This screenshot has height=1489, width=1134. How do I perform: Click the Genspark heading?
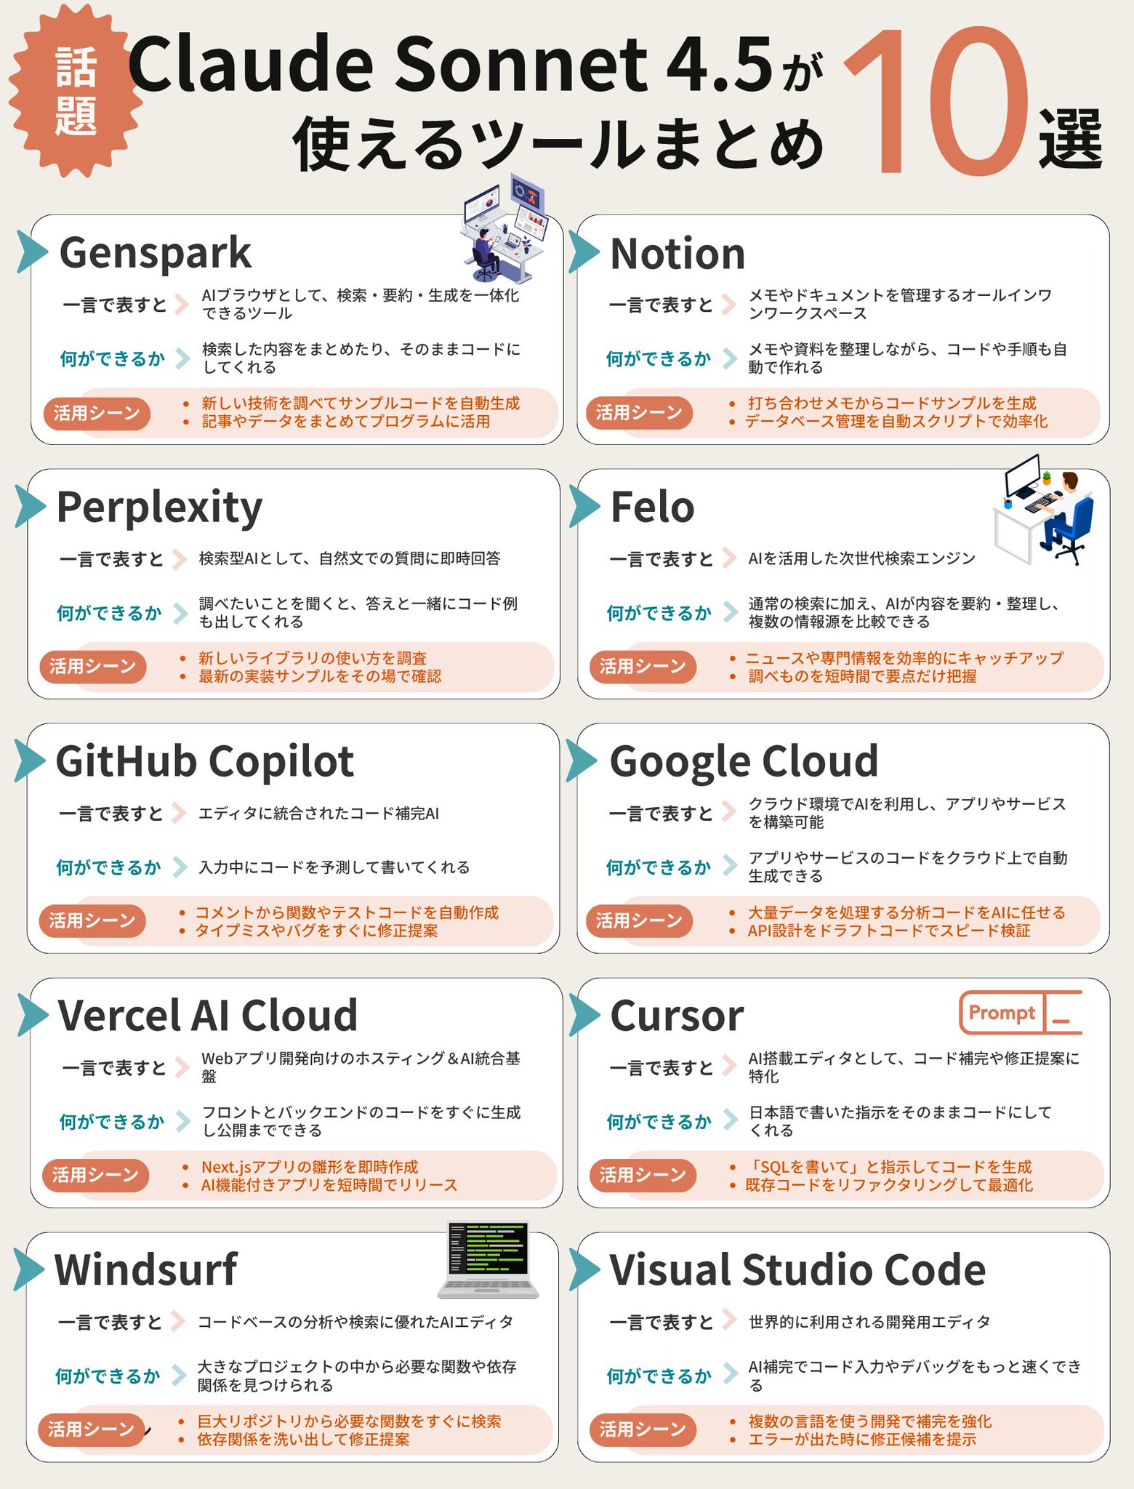click(155, 254)
